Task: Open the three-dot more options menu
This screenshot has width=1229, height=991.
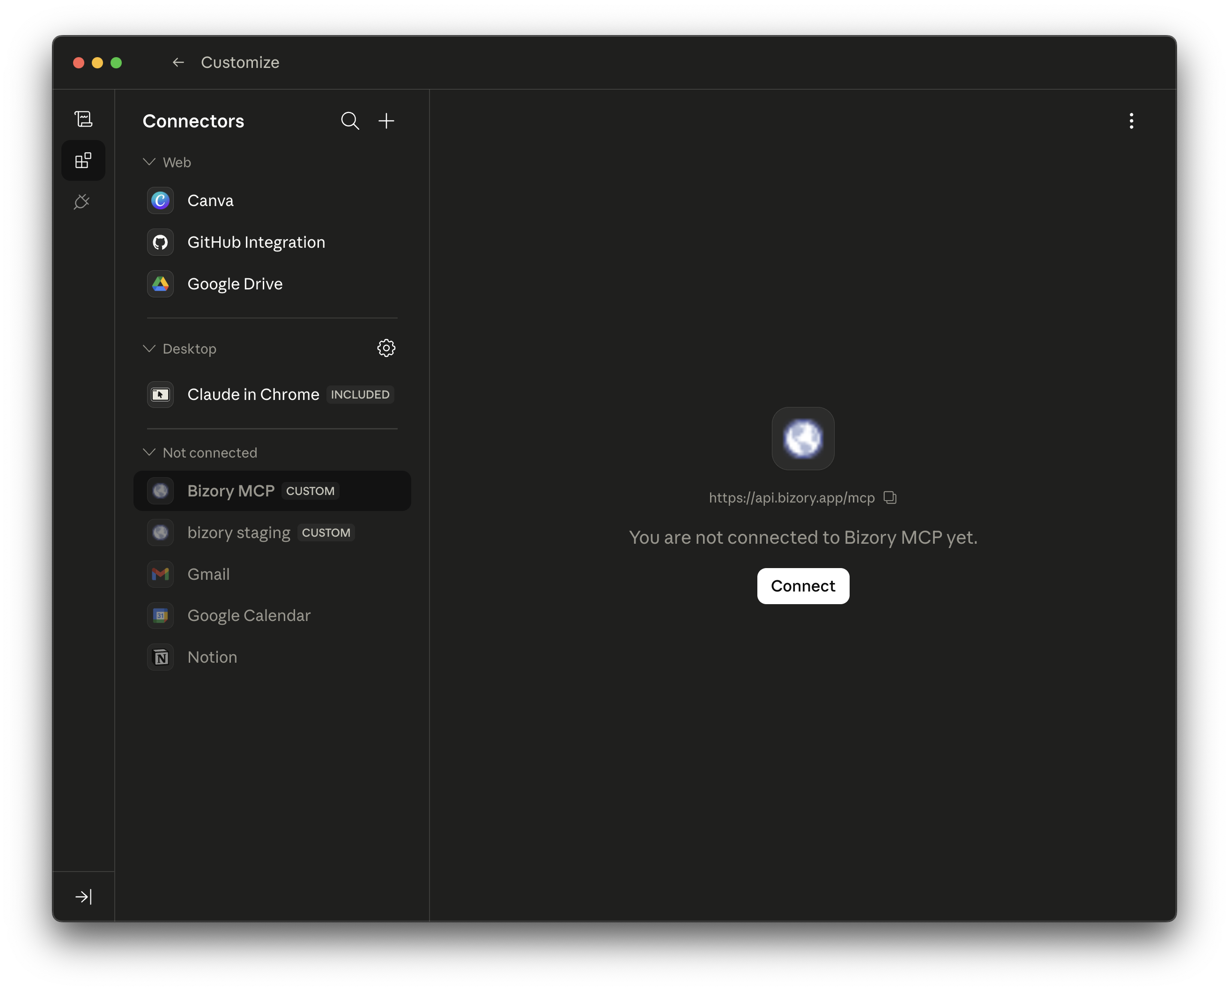Action: coord(1131,121)
